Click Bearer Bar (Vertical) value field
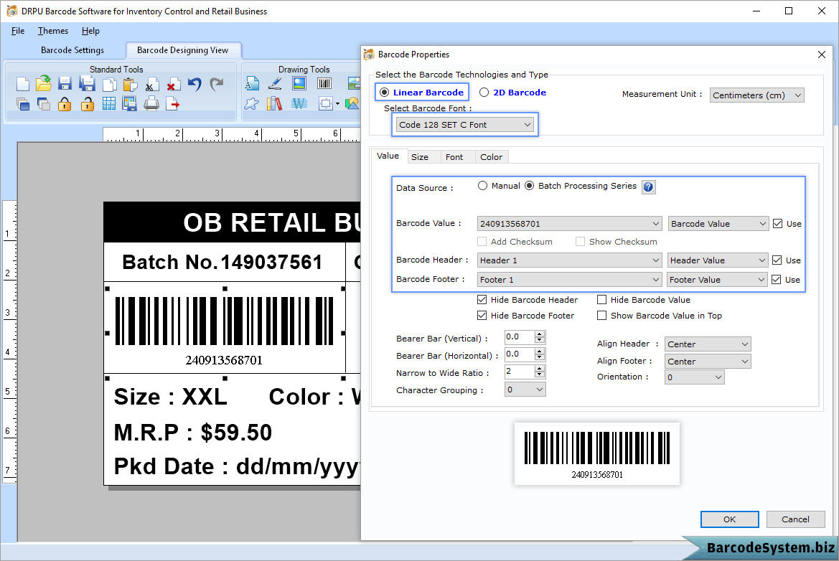 tap(520, 337)
